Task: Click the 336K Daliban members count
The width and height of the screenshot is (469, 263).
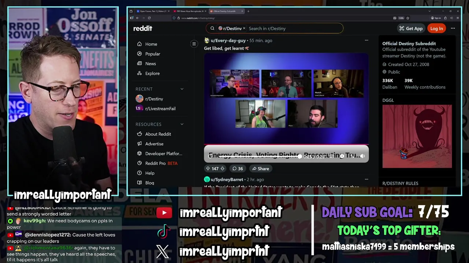Action: click(x=389, y=84)
